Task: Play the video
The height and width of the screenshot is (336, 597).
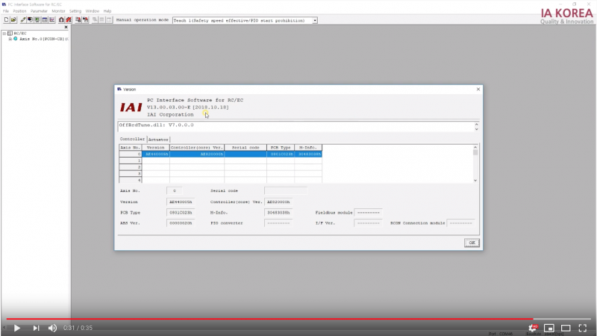Action: point(16,328)
